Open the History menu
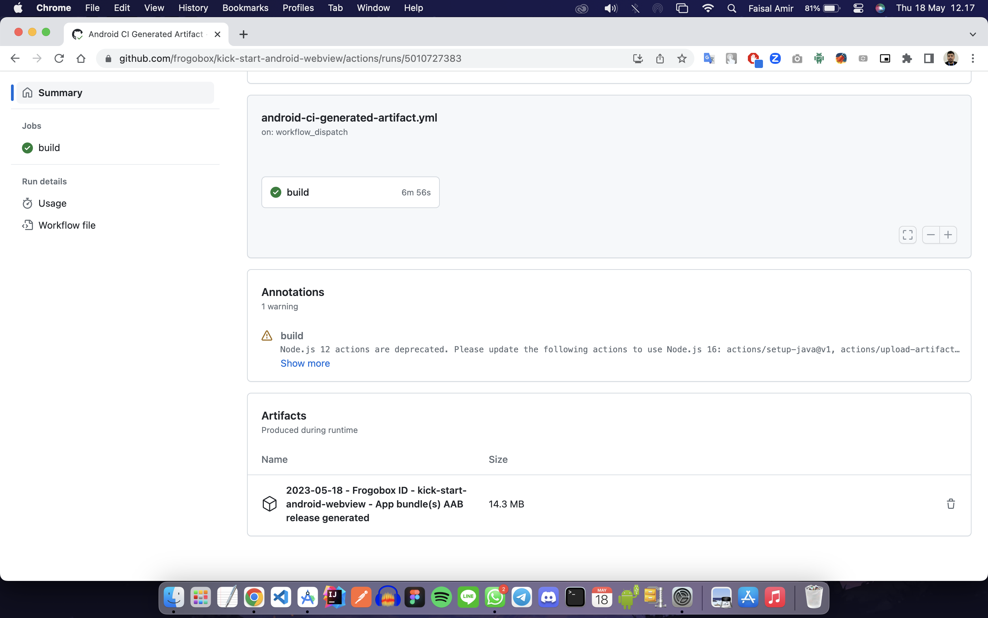The height and width of the screenshot is (618, 988). pyautogui.click(x=193, y=8)
